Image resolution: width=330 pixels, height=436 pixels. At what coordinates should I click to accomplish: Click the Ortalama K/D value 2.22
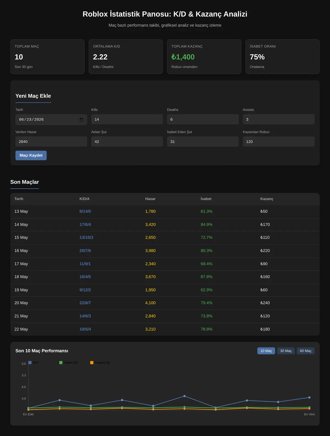click(100, 57)
